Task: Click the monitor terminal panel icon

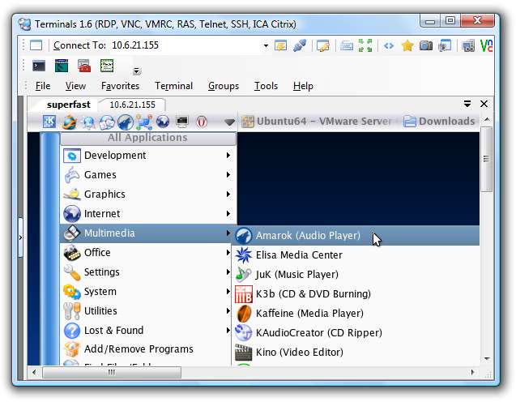Action: click(x=182, y=122)
